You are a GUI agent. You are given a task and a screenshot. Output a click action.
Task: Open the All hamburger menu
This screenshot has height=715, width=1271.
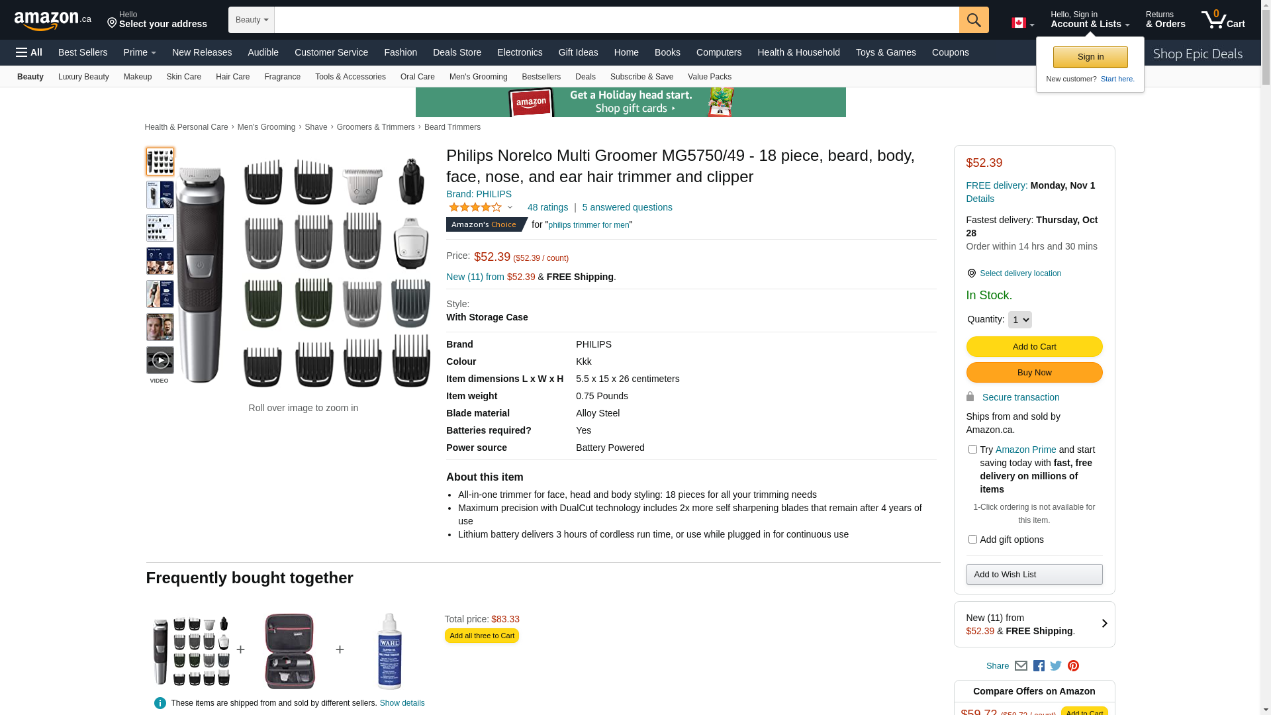(x=29, y=52)
